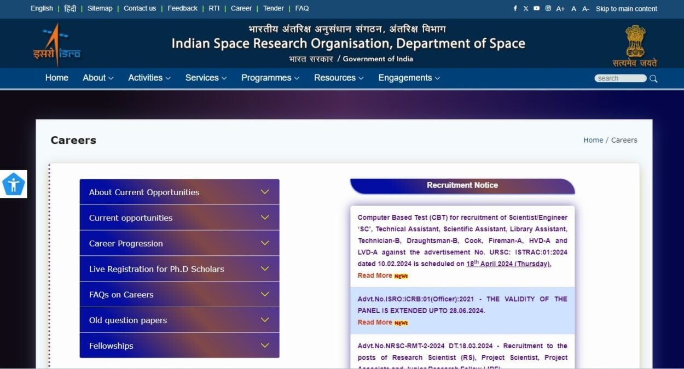Click the Satyameva Jayate national emblem
The width and height of the screenshot is (684, 369).
pos(635,46)
